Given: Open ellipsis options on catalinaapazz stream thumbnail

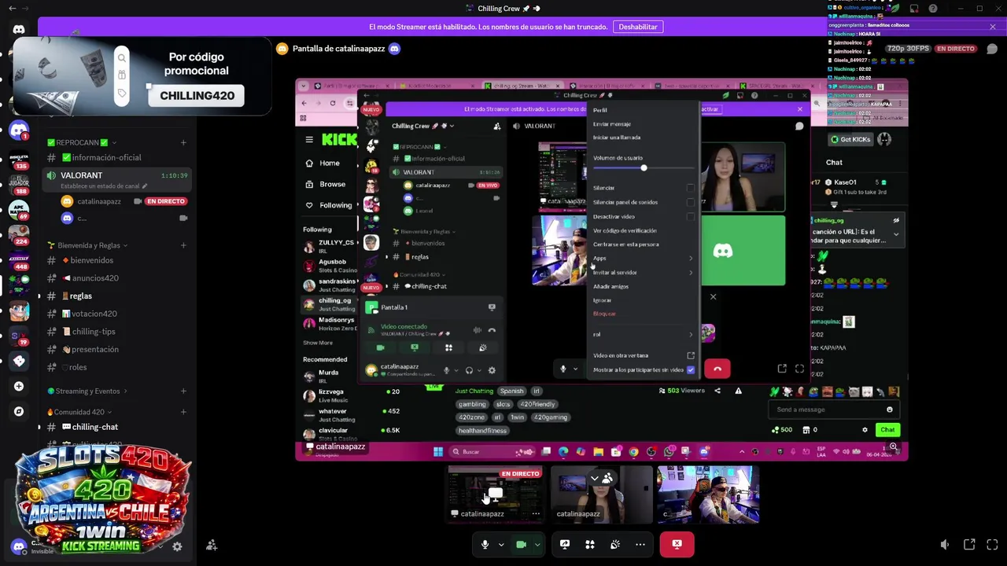Looking at the screenshot, I should [x=535, y=514].
